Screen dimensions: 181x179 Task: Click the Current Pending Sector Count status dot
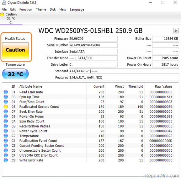[x=6, y=146]
